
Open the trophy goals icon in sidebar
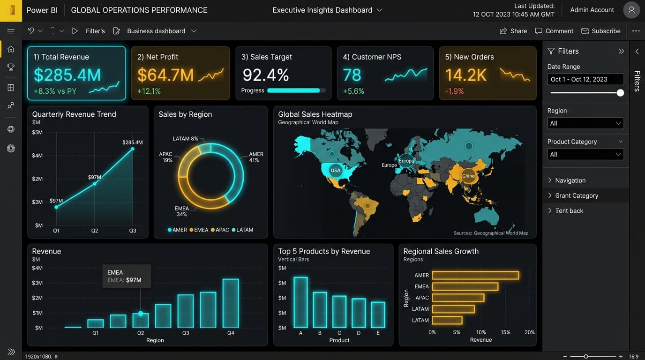point(11,67)
